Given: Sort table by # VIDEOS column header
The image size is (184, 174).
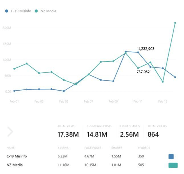Looking at the screenshot, I should point(144,148).
